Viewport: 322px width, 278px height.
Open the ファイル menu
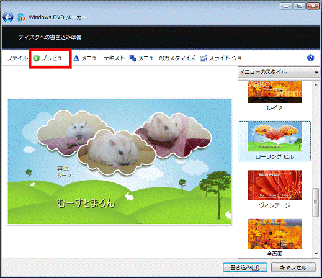click(x=17, y=58)
